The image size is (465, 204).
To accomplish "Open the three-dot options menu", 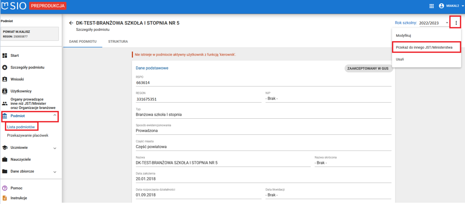I will (x=456, y=23).
